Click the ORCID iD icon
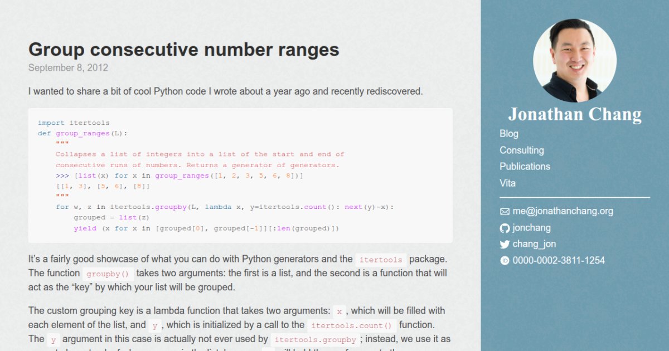The height and width of the screenshot is (351, 669). click(505, 260)
